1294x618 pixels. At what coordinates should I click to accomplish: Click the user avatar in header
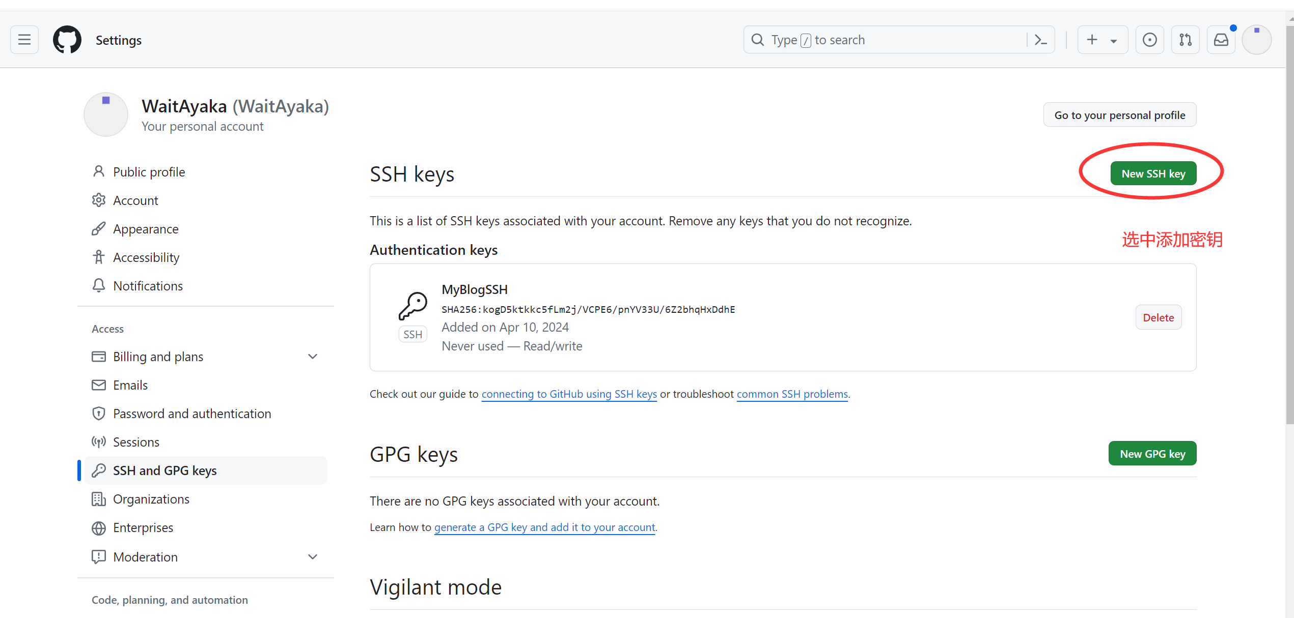1256,40
